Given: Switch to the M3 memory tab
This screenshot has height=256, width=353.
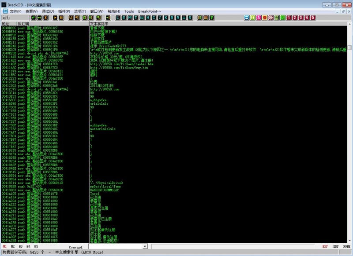Looking at the screenshot, I should click(x=20, y=246).
